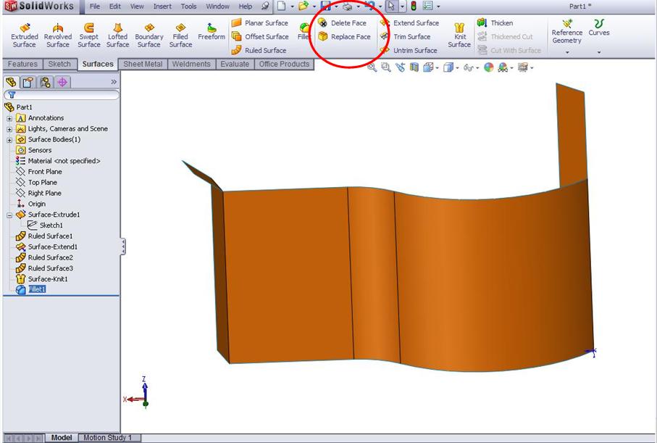Screen dimensions: 657x443
Task: Open the Tools menu
Action: 188,7
